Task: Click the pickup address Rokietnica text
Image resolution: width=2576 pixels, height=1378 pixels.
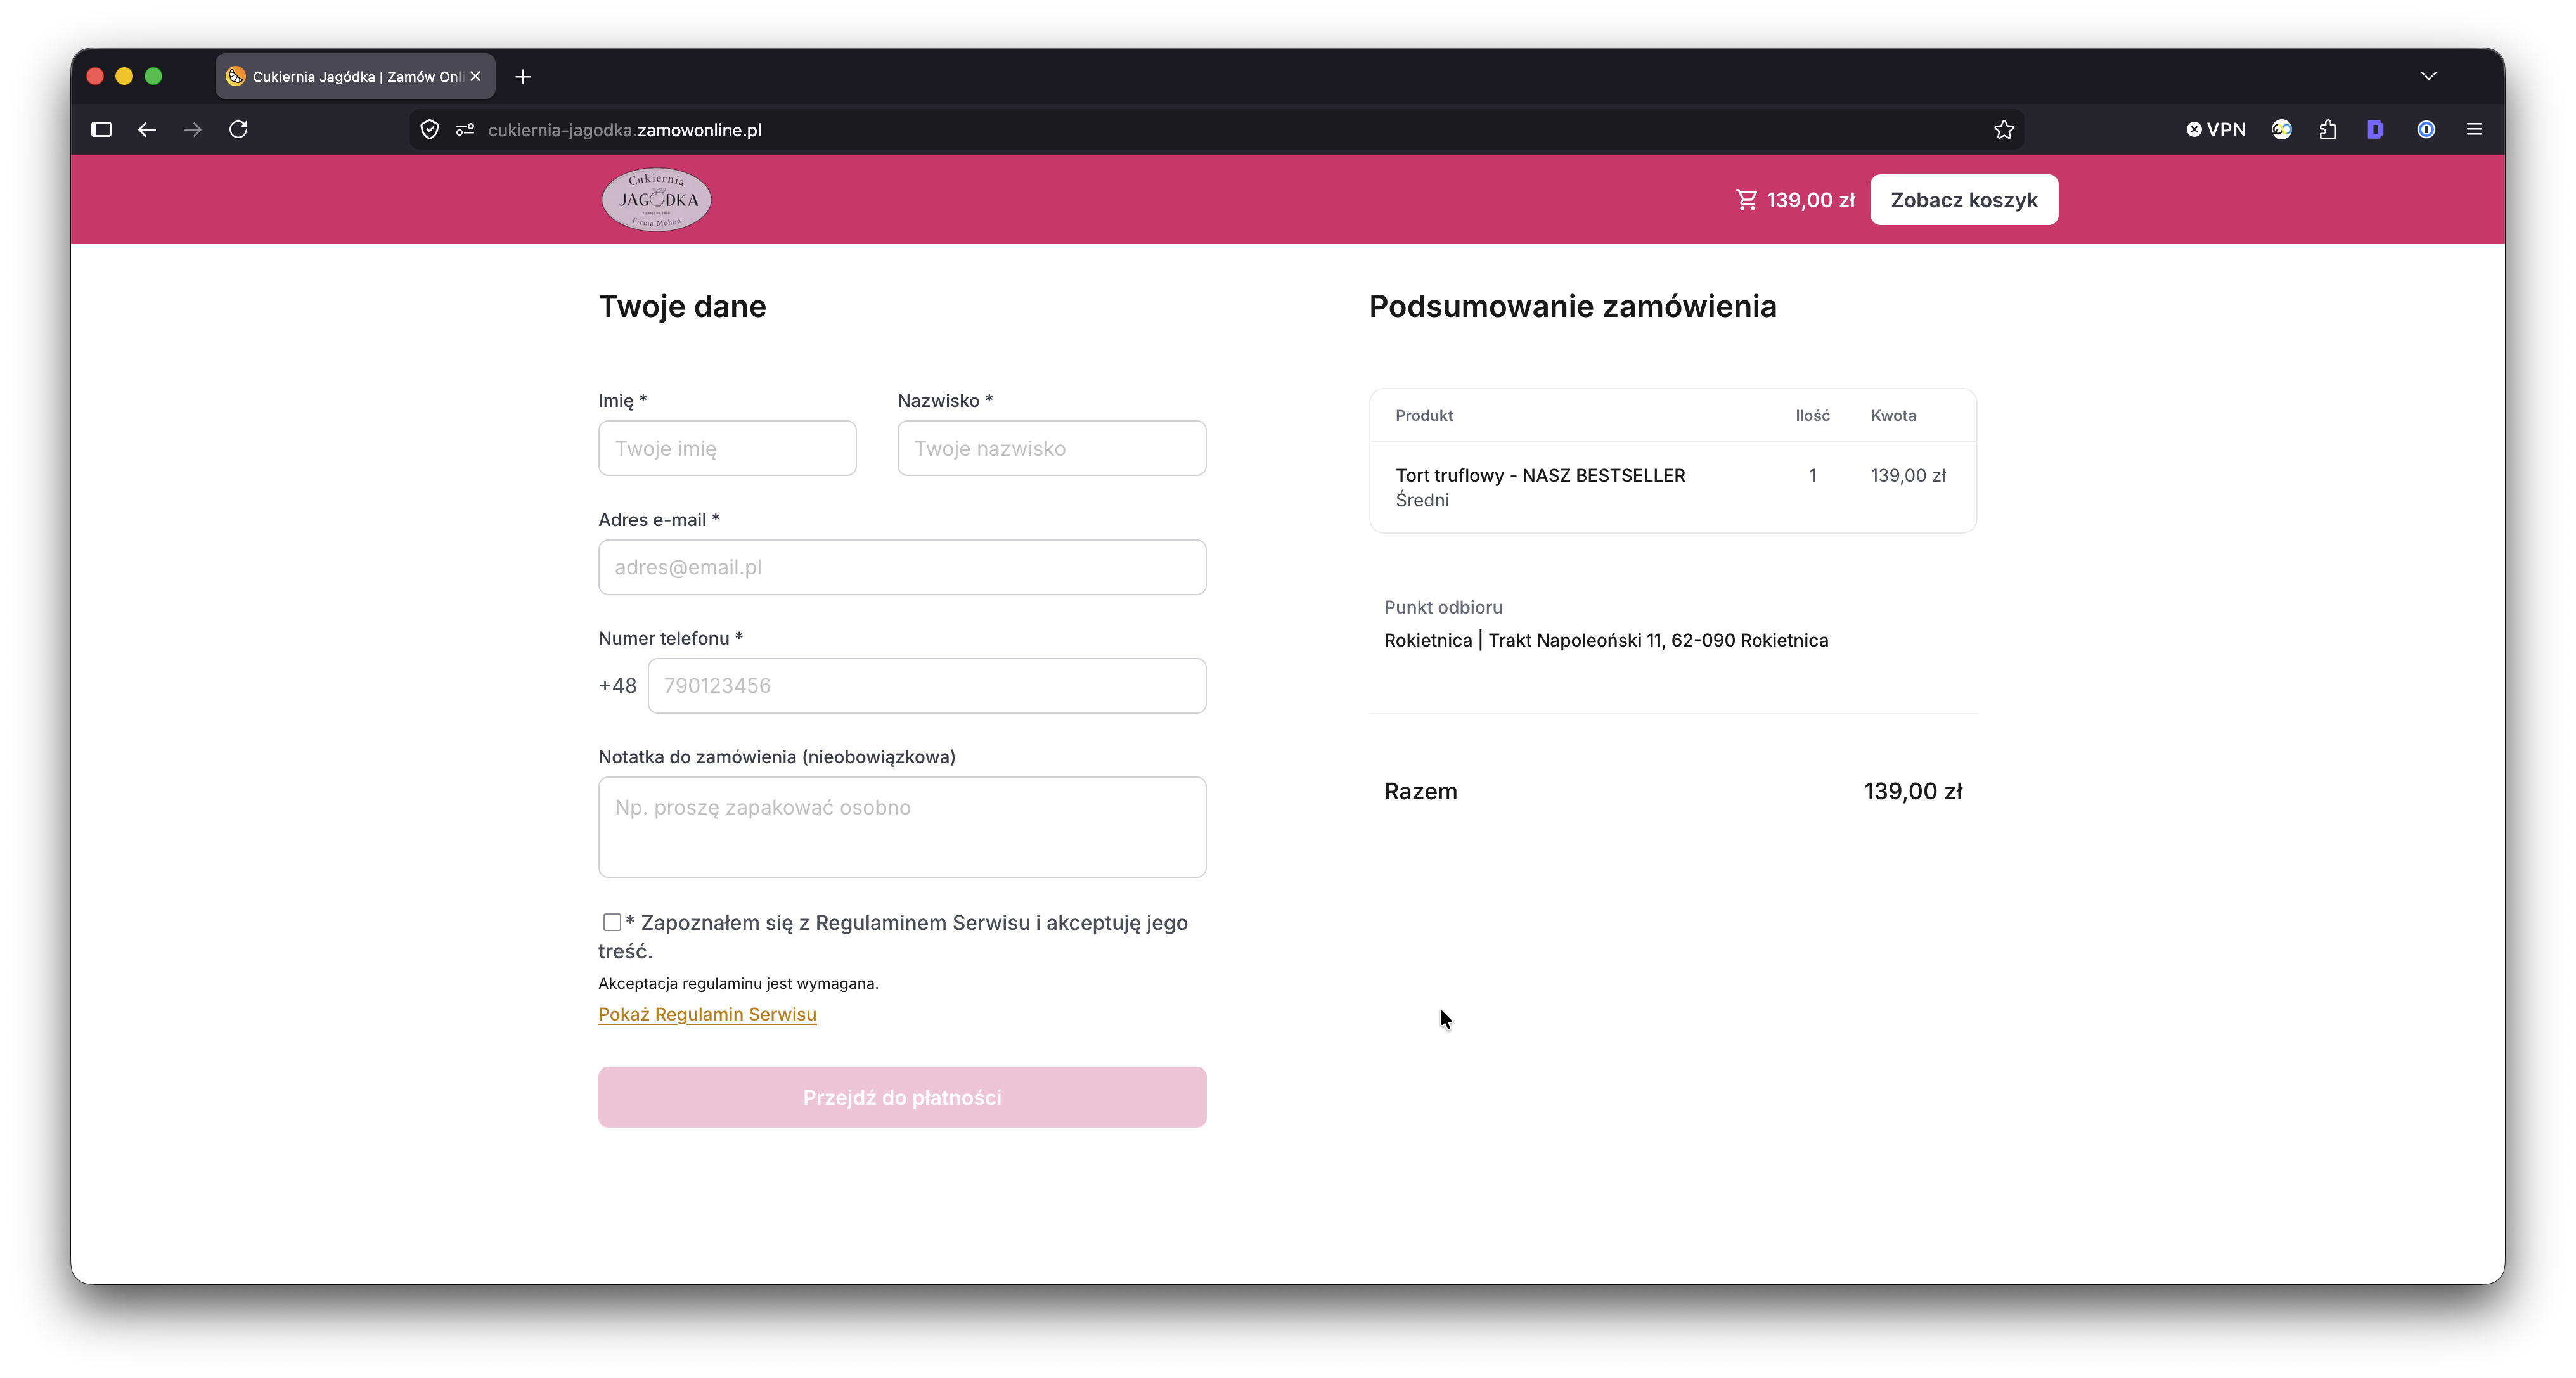Action: point(1606,640)
